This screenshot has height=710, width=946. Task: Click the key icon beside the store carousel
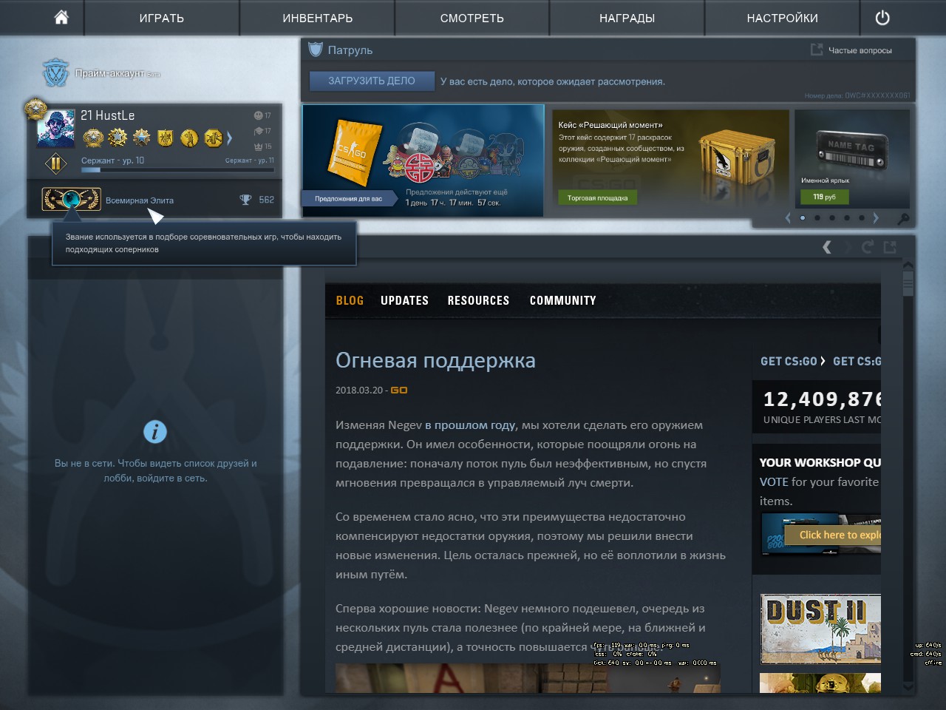coord(903,219)
